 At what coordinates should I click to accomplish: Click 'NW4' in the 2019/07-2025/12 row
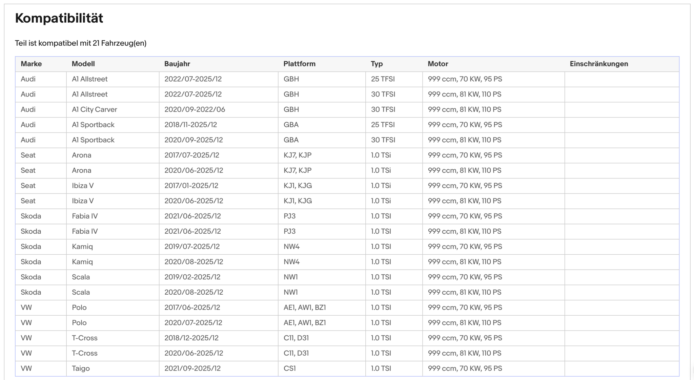[x=292, y=247]
